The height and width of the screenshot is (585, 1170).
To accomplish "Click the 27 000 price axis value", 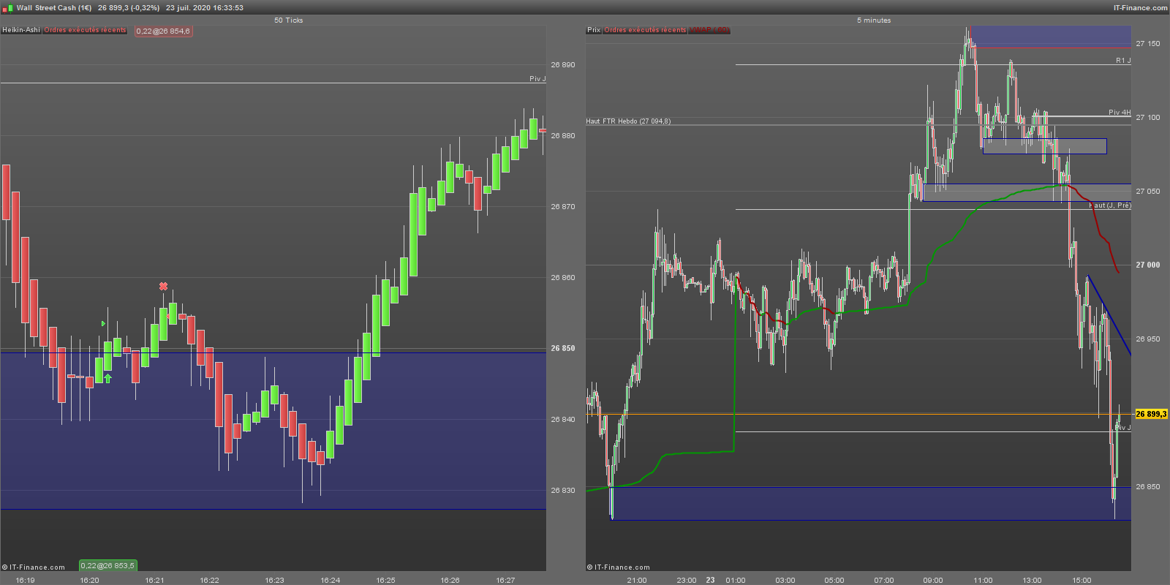I will [x=1147, y=265].
